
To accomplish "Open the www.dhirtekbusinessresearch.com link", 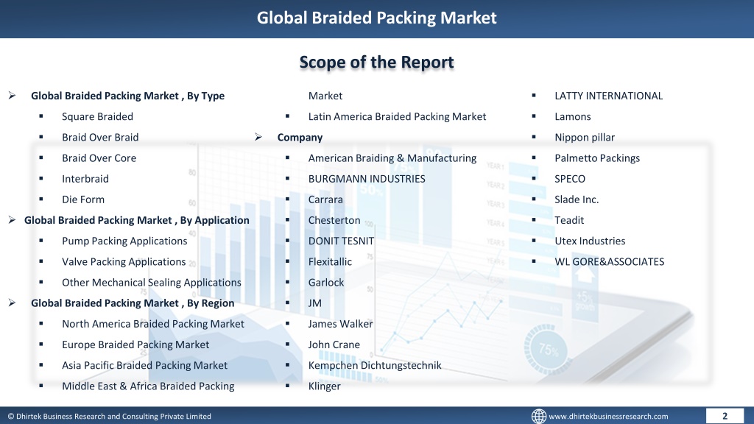I will [x=608, y=417].
